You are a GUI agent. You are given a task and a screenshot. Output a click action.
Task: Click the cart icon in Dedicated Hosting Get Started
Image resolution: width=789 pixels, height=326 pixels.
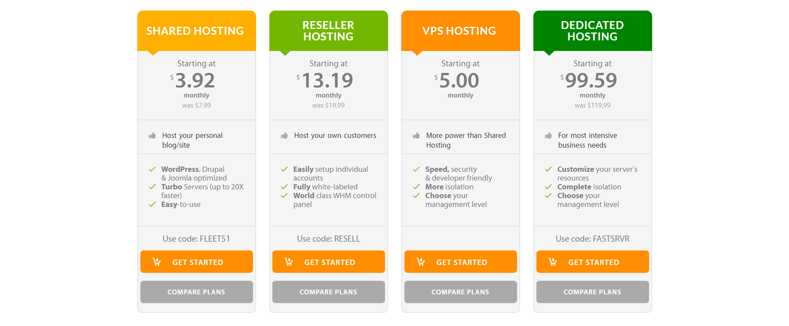pyautogui.click(x=552, y=262)
